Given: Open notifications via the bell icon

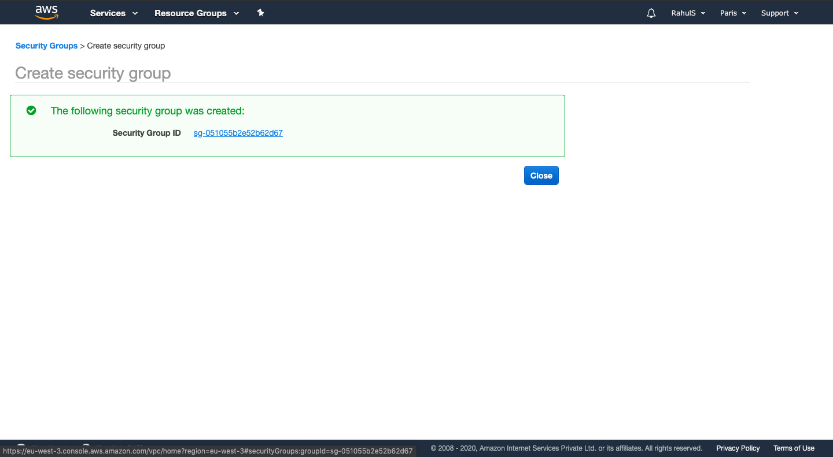Looking at the screenshot, I should (651, 12).
